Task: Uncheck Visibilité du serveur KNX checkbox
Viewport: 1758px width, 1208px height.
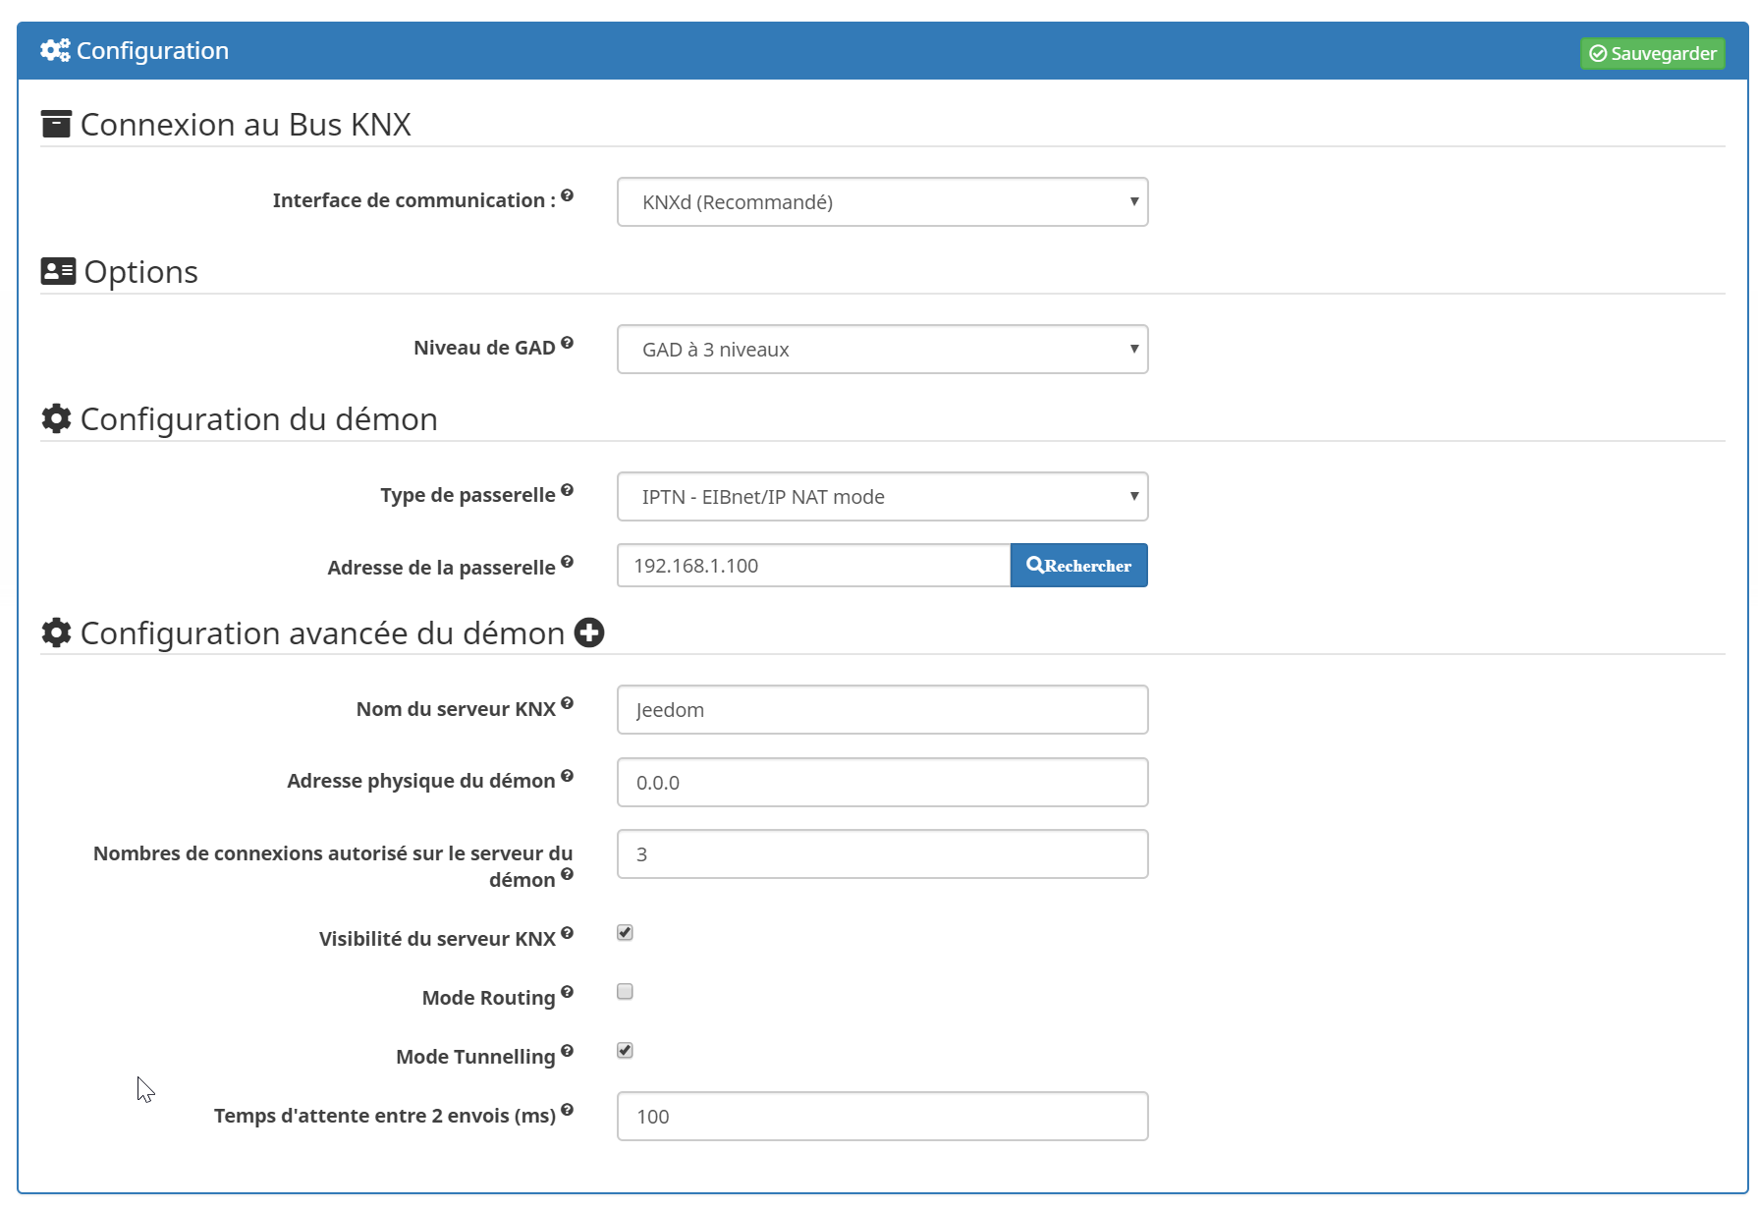Action: 625,933
